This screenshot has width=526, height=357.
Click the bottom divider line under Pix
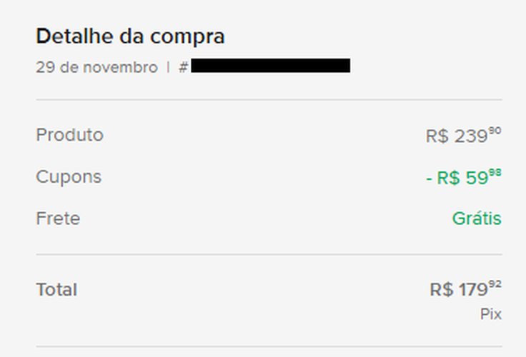click(269, 347)
